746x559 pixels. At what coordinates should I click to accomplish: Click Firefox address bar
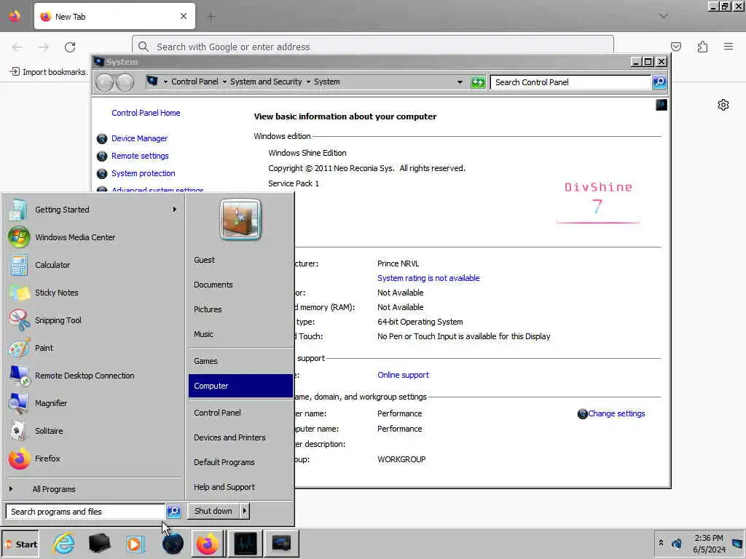tap(372, 47)
